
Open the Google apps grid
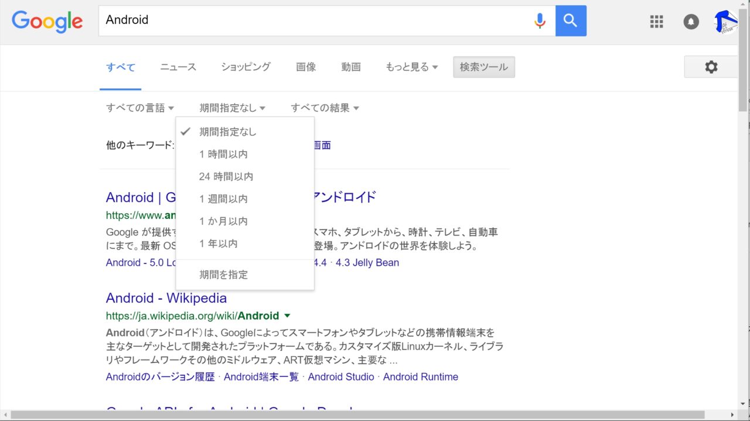tap(657, 22)
